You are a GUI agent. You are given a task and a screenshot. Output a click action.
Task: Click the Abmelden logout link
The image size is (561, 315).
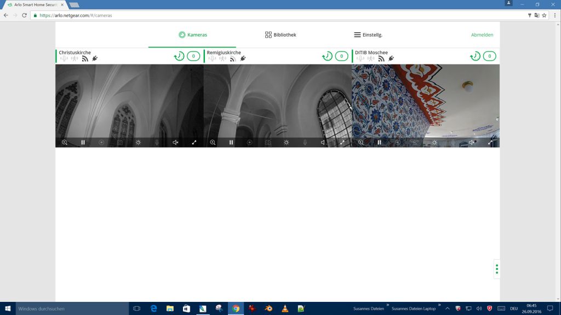[x=482, y=35]
